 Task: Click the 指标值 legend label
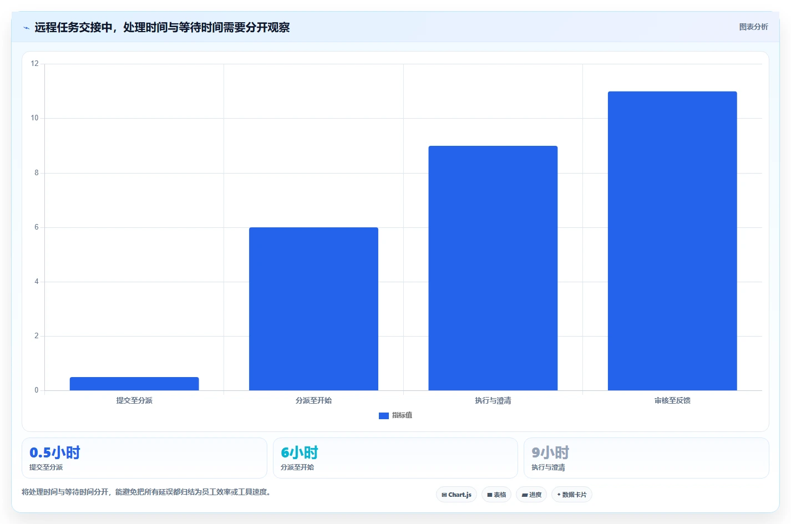(x=402, y=415)
